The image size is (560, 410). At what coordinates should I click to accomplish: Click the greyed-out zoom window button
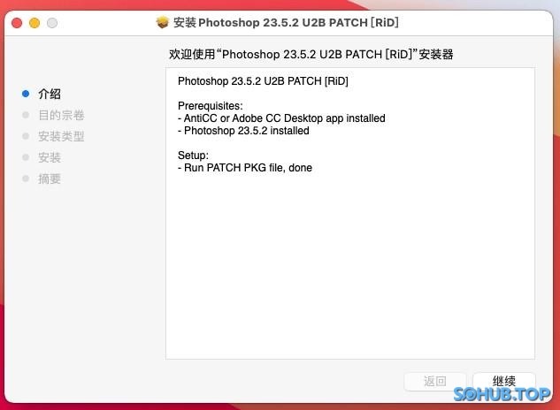coord(52,23)
